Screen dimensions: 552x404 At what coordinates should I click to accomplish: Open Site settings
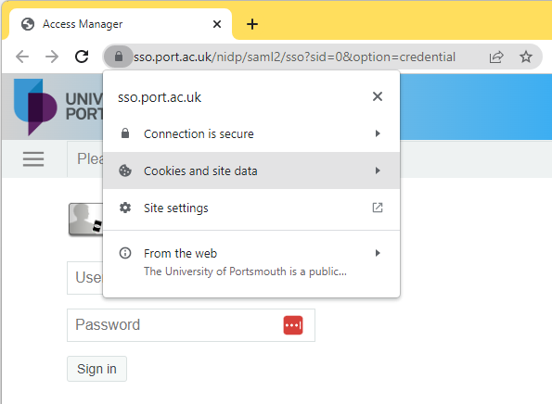click(x=251, y=208)
